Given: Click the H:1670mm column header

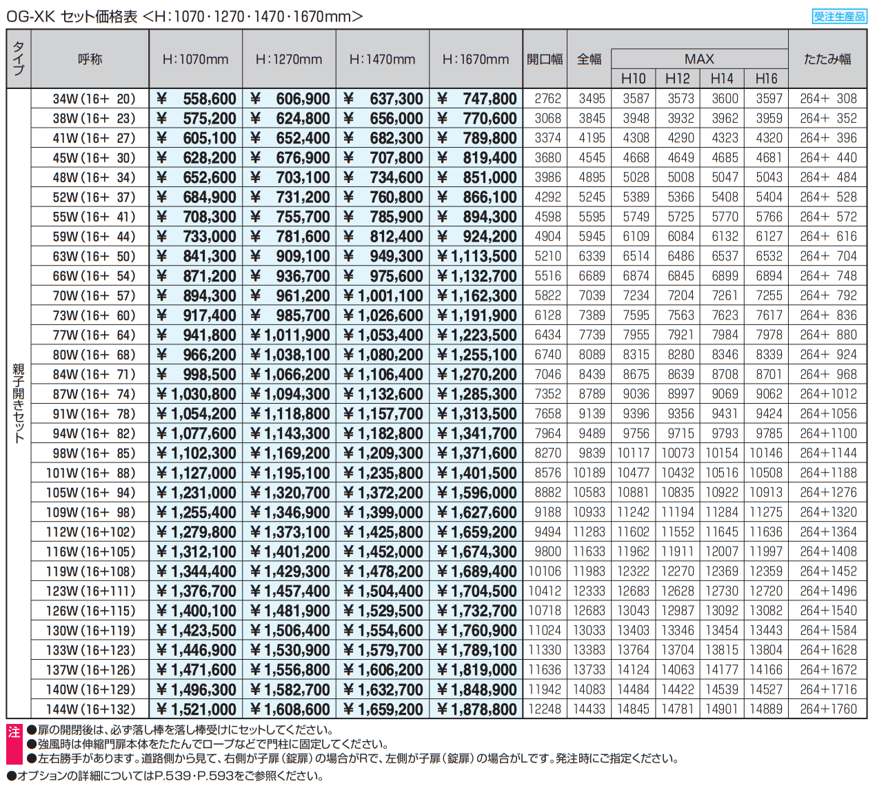Looking at the screenshot, I should click(x=476, y=59).
